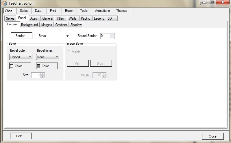Close the window with red X

point(223,2)
